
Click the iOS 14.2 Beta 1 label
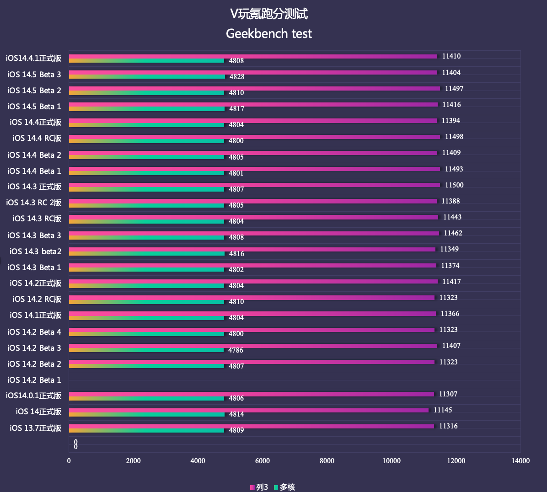pyautogui.click(x=34, y=380)
